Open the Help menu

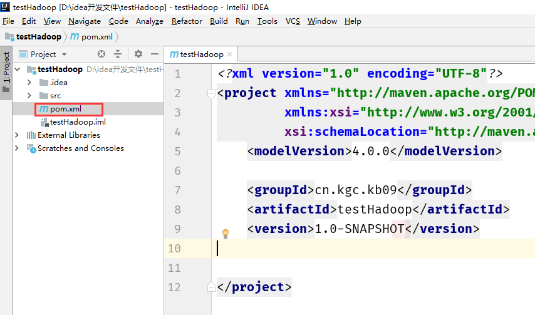[x=353, y=21]
